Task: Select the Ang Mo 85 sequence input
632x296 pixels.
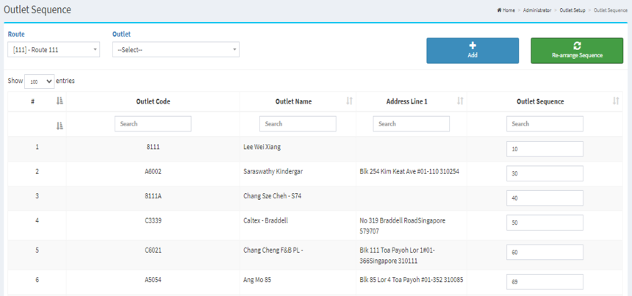Action: point(545,282)
